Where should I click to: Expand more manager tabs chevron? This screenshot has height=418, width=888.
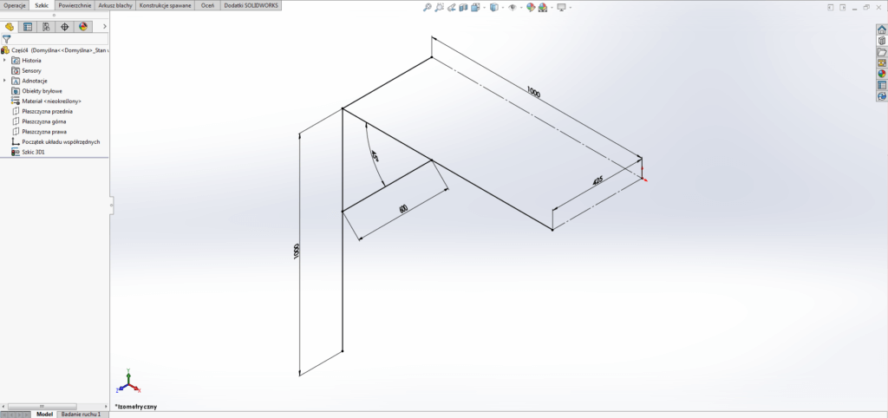tap(105, 27)
